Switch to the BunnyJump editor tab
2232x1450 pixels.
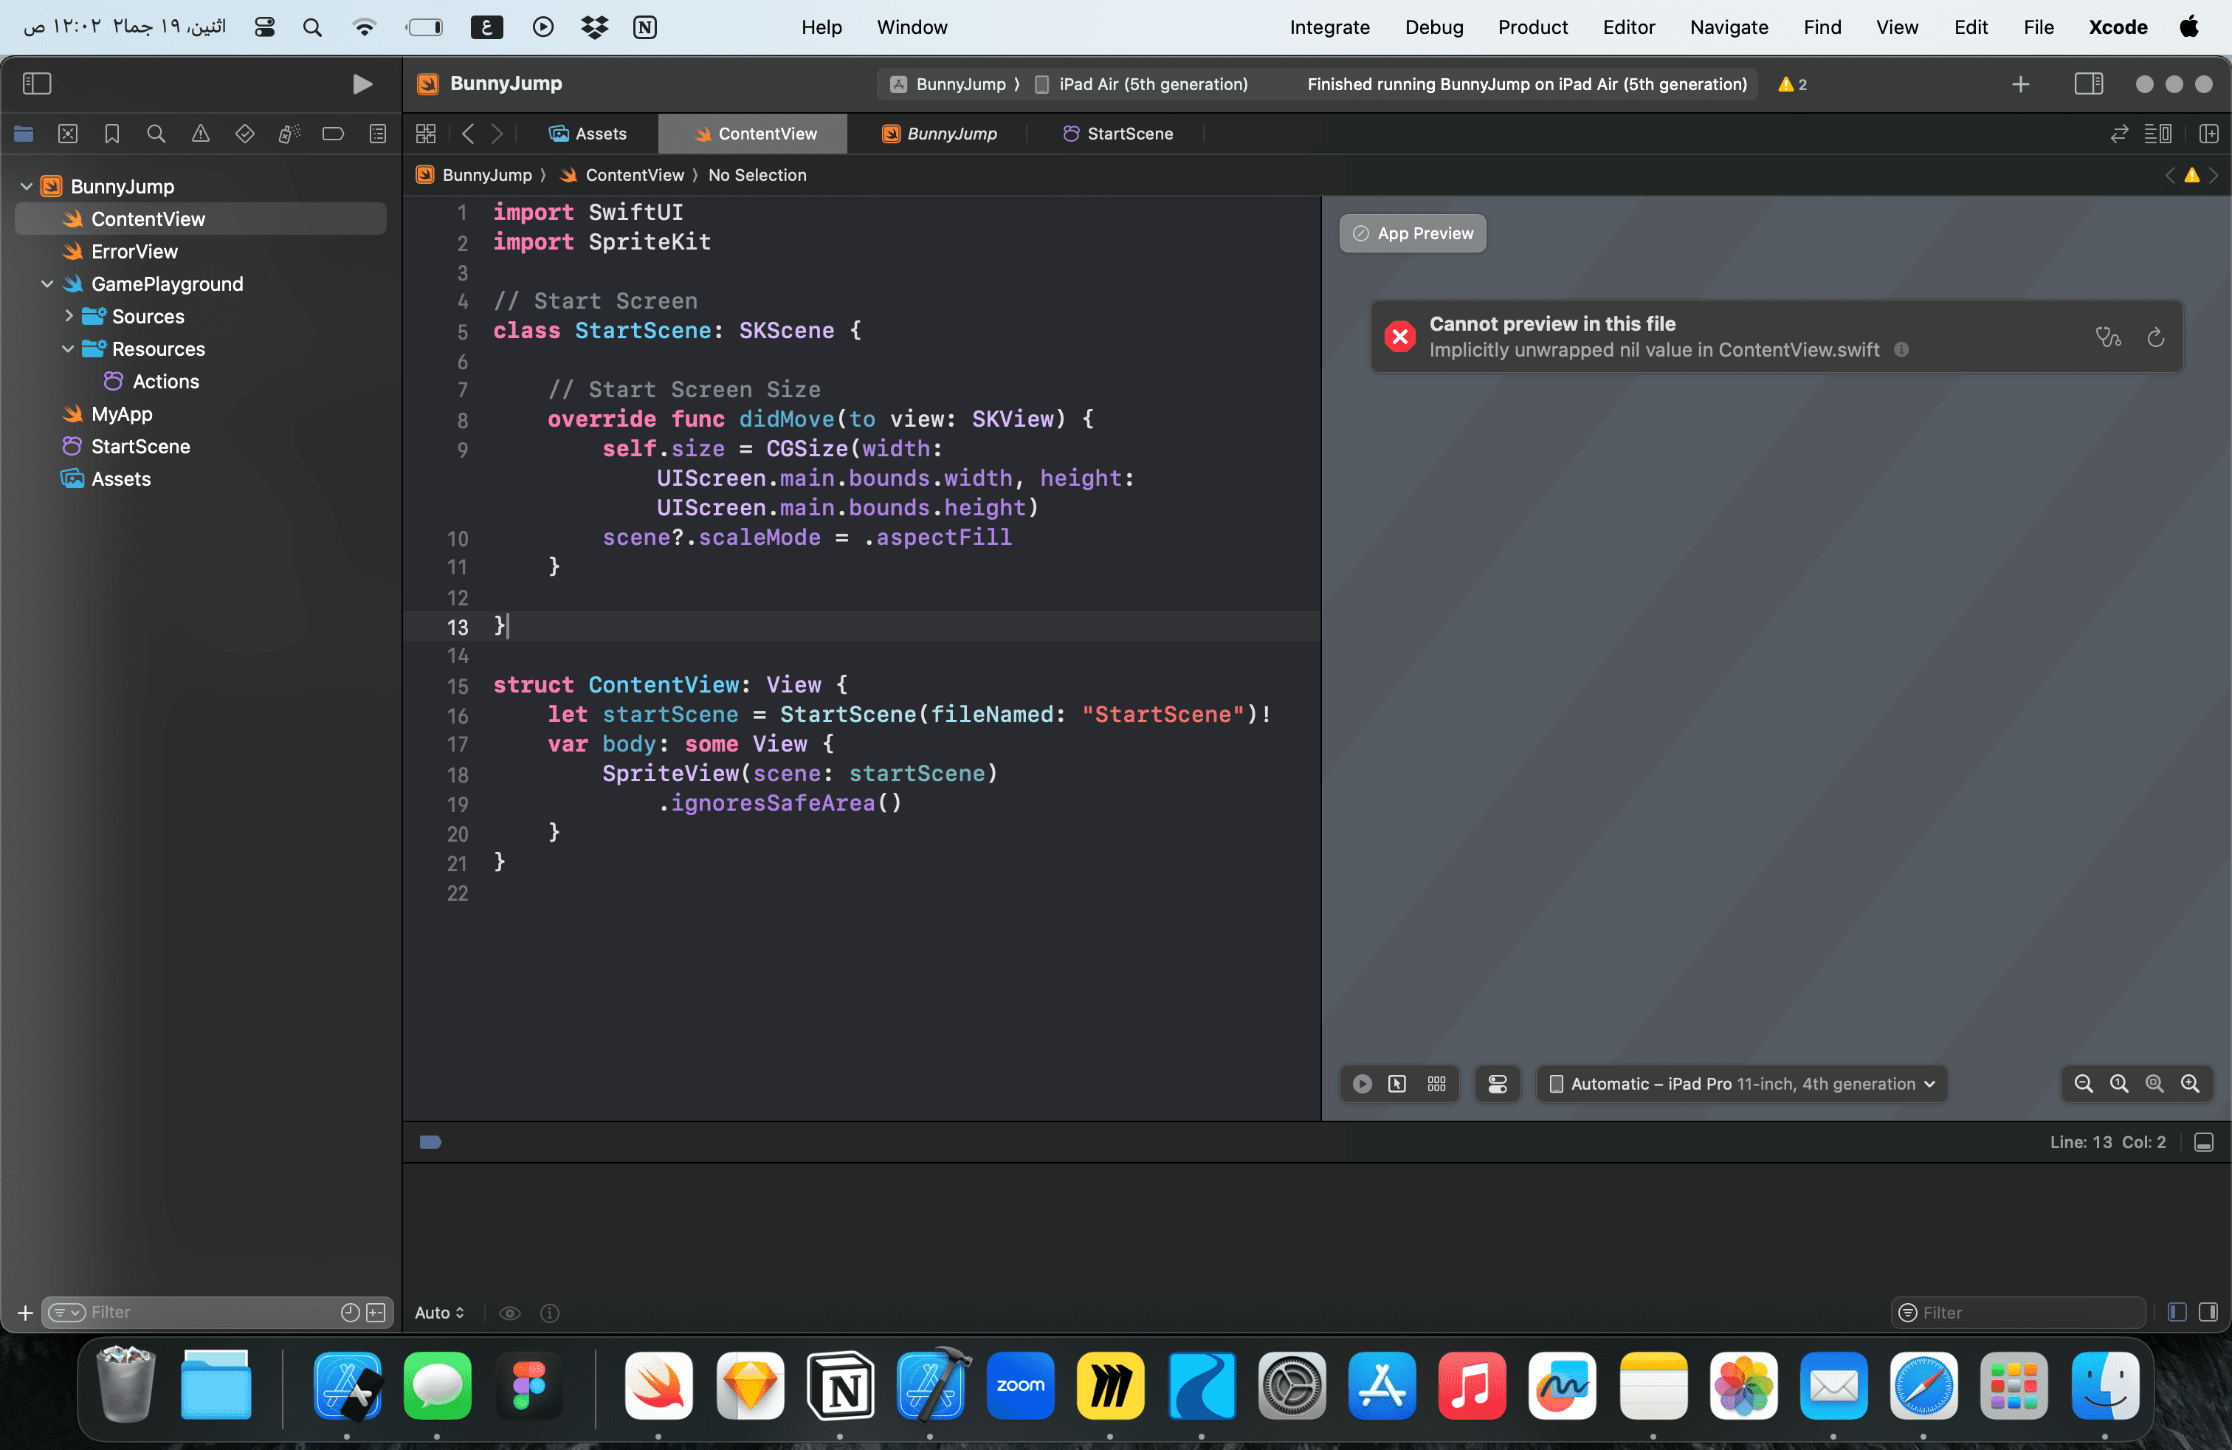click(939, 134)
